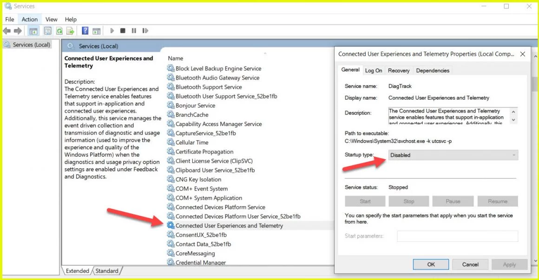
Task: Click the gear icon beside CoreMessaging
Action: pyautogui.click(x=171, y=253)
